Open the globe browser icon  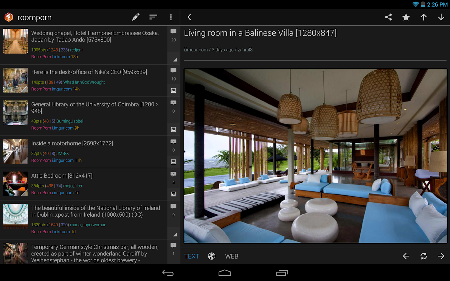point(212,256)
